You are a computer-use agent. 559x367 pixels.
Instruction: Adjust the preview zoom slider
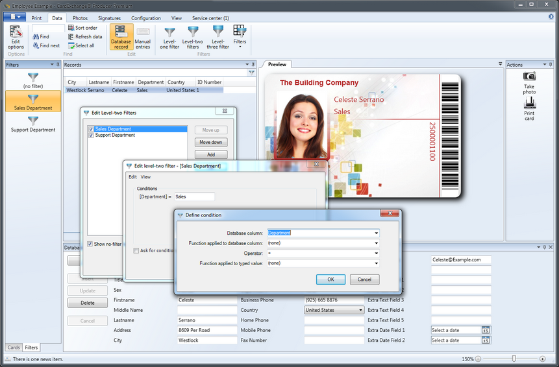pyautogui.click(x=514, y=359)
